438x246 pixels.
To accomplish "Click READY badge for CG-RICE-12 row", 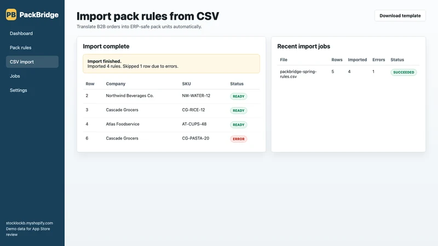I will point(239,110).
